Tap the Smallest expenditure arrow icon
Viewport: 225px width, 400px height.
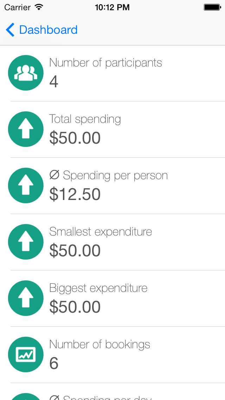[26, 242]
